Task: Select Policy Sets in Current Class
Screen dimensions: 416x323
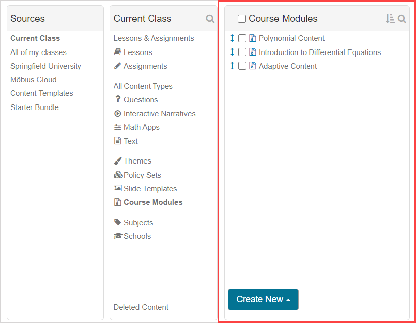Action: (142, 175)
